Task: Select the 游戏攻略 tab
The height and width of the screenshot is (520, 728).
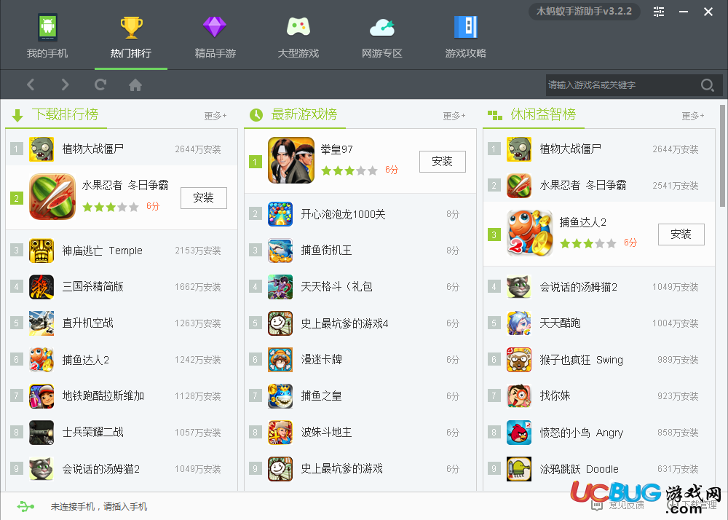Action: pos(466,36)
